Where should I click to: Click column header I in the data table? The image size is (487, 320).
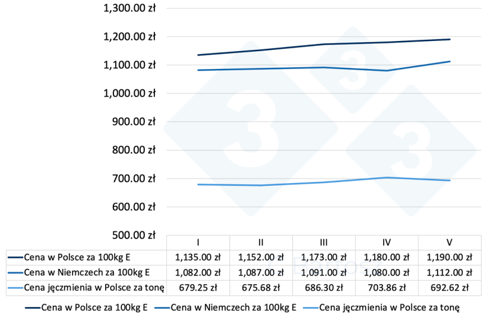[x=198, y=243]
